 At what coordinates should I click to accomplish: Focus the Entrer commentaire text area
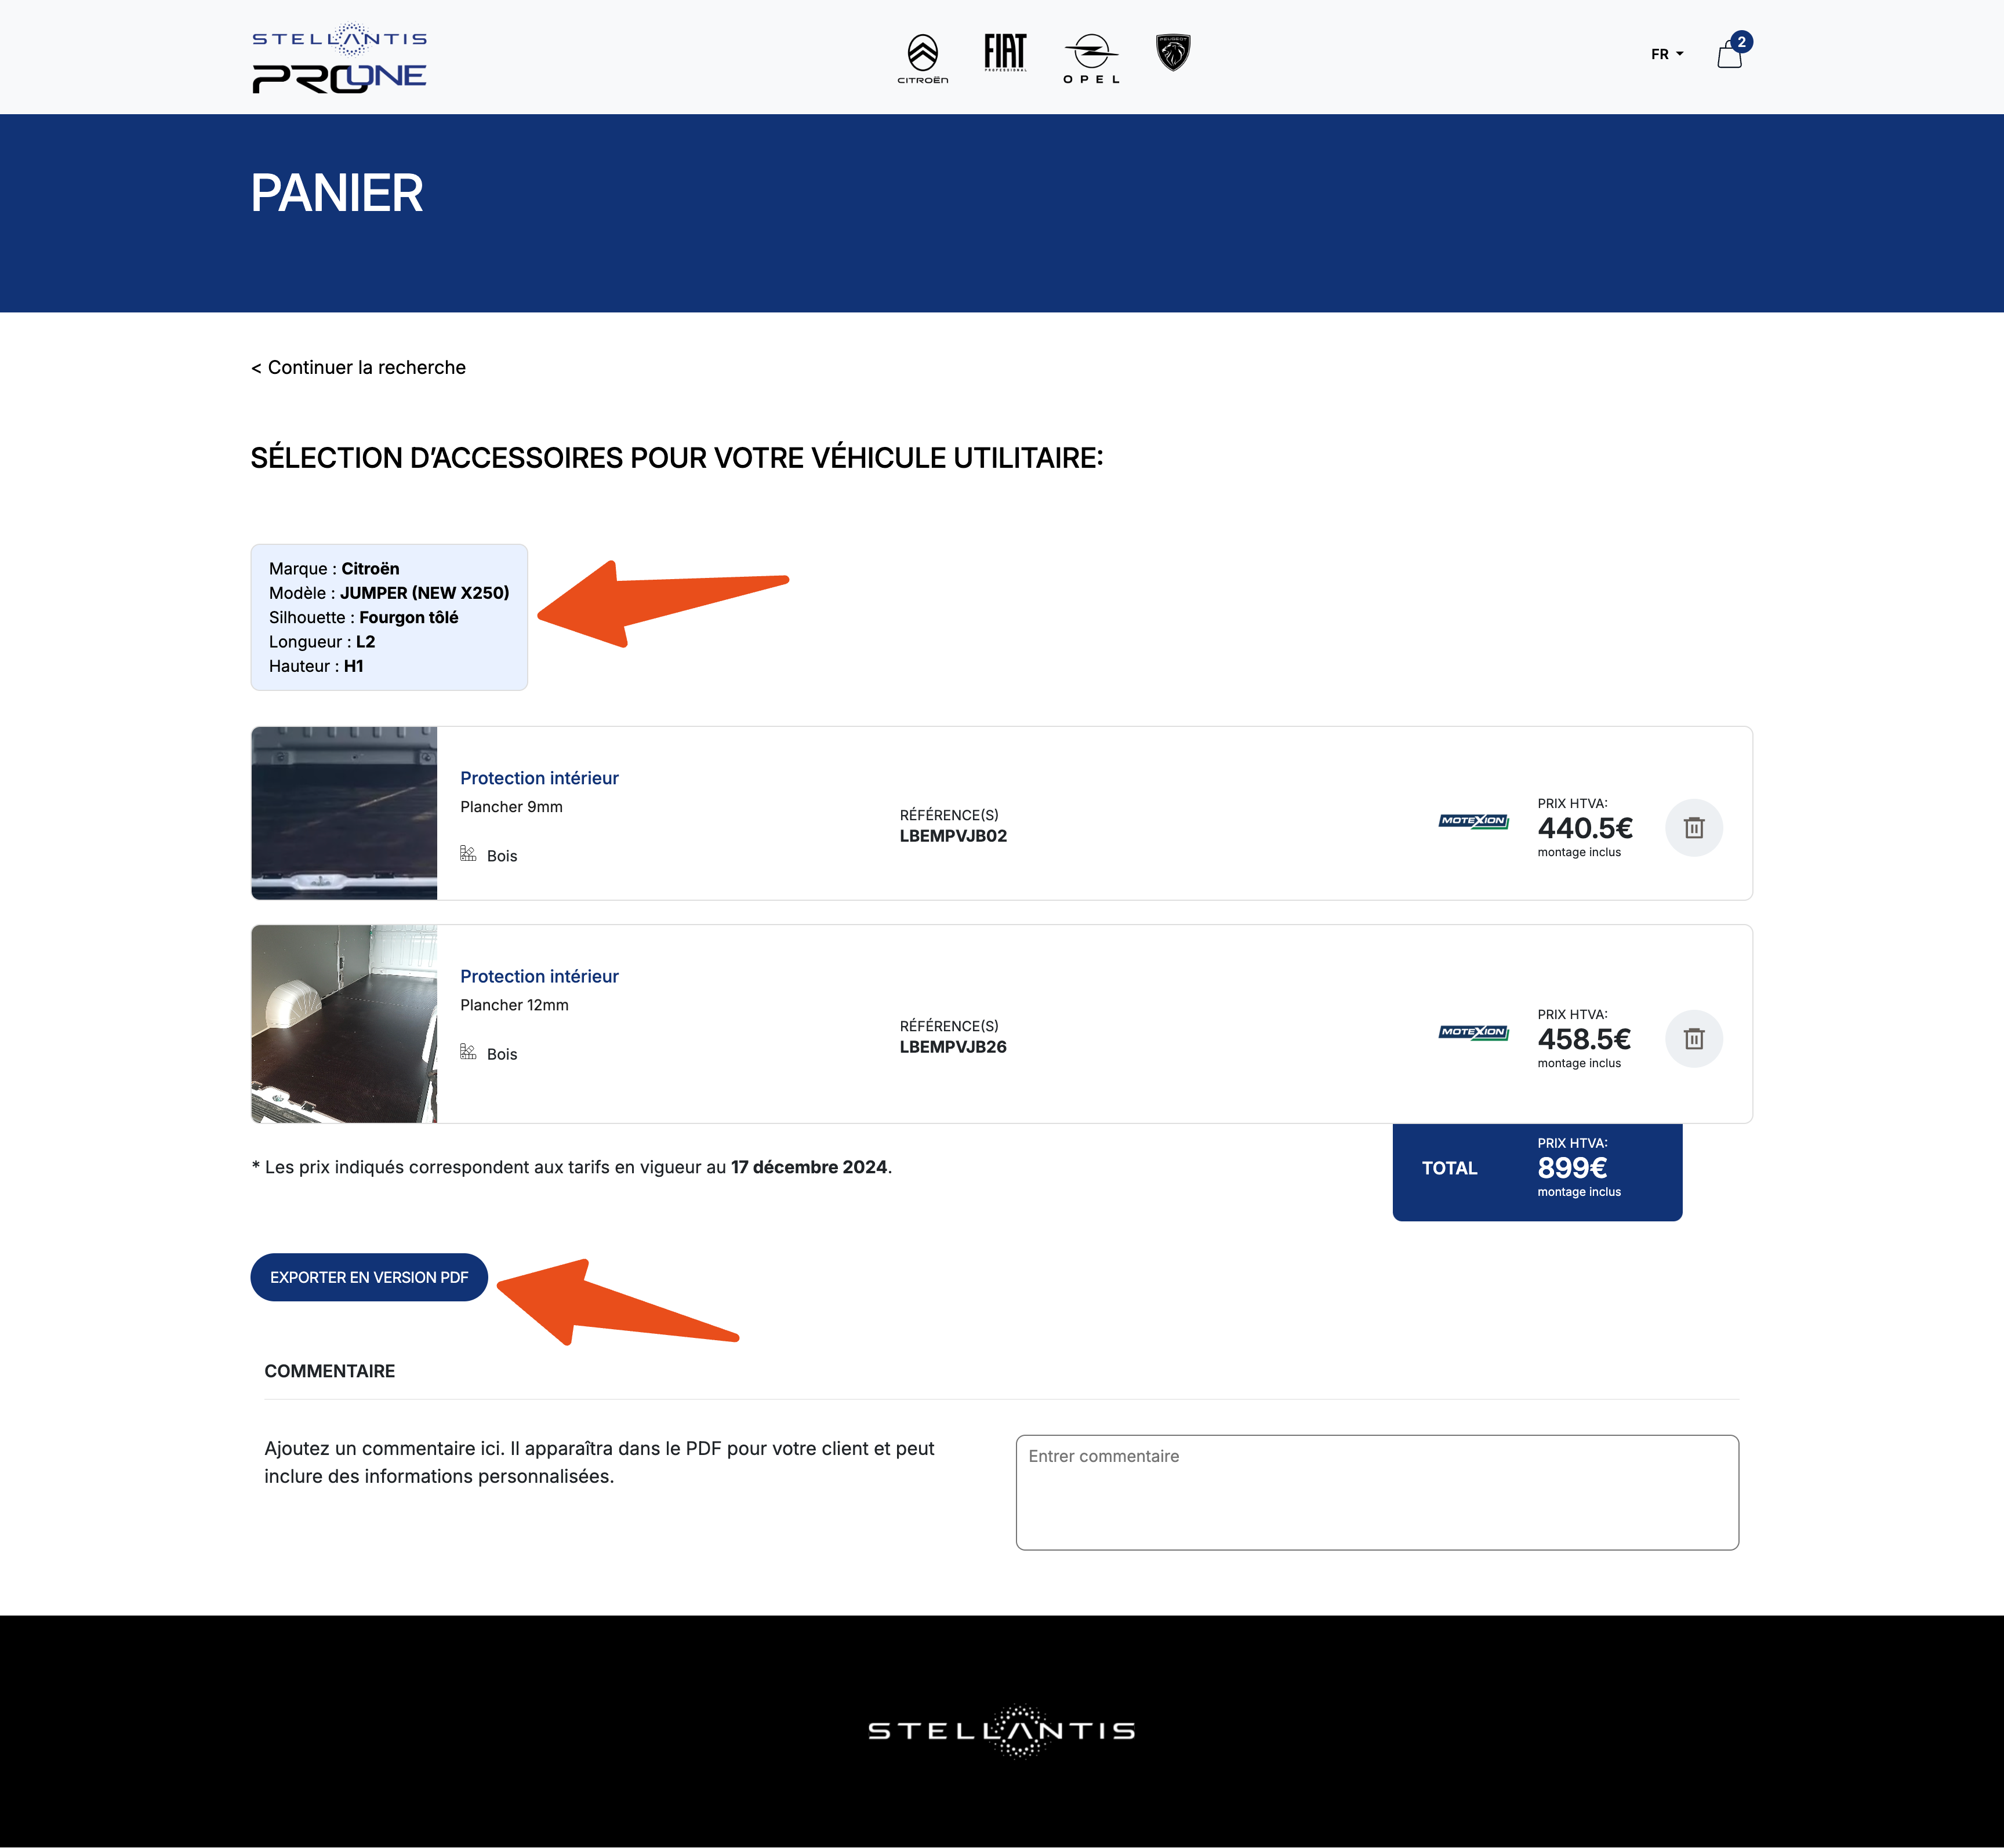tap(1377, 1492)
